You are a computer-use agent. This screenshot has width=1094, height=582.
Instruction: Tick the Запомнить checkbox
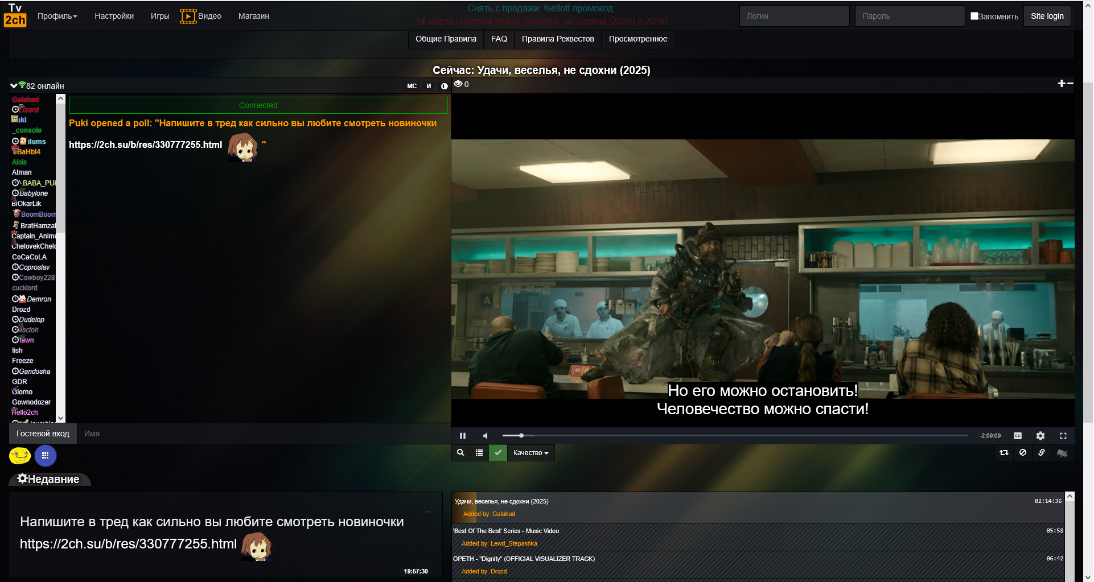click(x=974, y=16)
